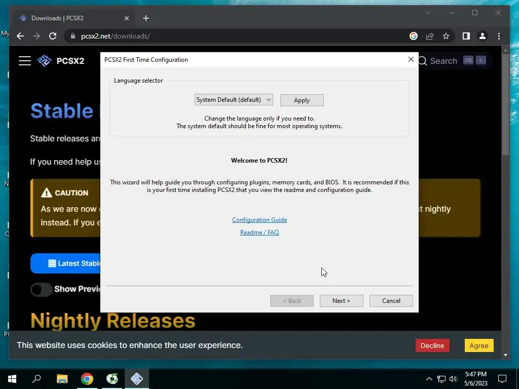
Task: Go back in Chrome
Action: 20,36
